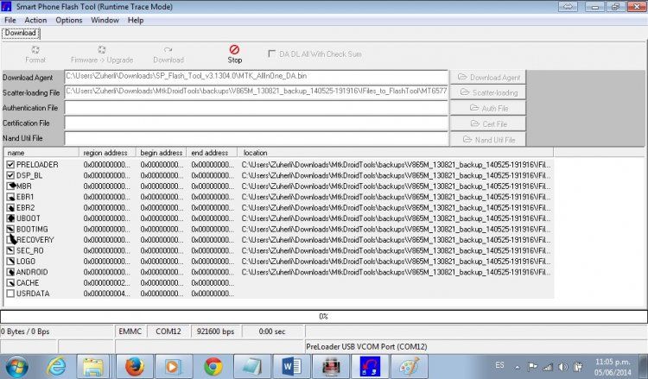Screen dimensions: 648x379
Task: Toggle the EBR1 checkbox
Action: click(x=10, y=197)
